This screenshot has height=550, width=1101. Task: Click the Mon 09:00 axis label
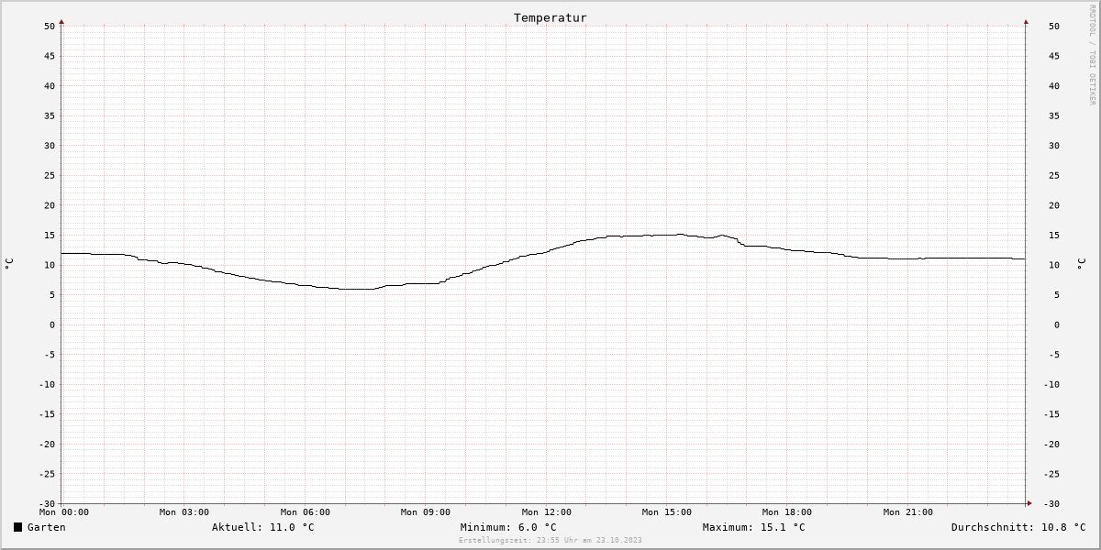click(426, 512)
